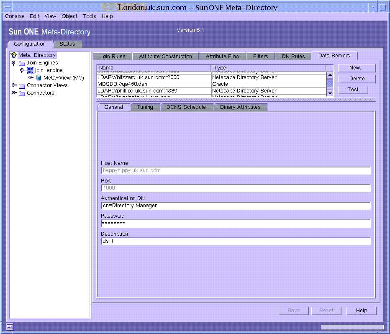Select the MDSDB://qa450.dsn row
Viewport: 390px width, 334px height.
point(211,84)
